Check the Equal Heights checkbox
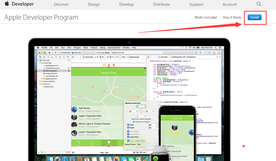The width and height of the screenshot is (276, 161). (126, 134)
